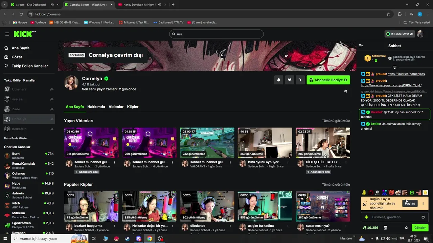Open the user profile avatar menu
This screenshot has height=243, width=433.
[x=420, y=34]
